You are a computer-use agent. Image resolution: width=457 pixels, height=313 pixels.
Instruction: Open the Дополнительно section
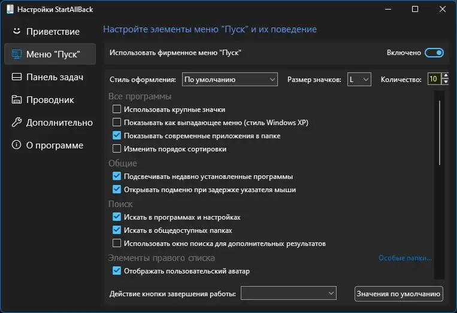50,122
